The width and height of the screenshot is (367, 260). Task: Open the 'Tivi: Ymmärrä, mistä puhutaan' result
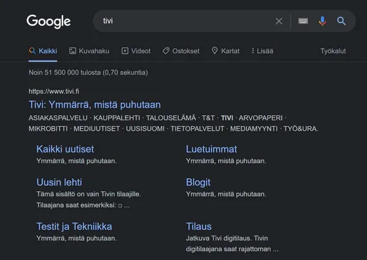(95, 105)
